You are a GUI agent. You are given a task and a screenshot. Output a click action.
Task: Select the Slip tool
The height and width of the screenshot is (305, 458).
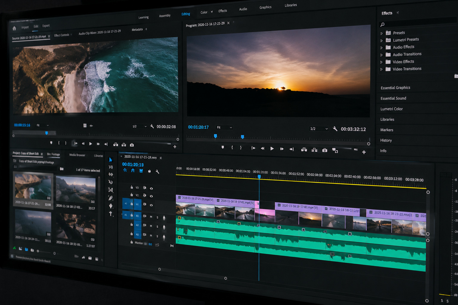tap(111, 190)
